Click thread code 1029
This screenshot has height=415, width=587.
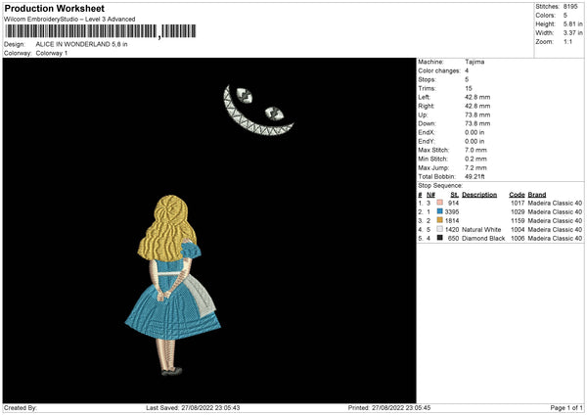coord(518,211)
